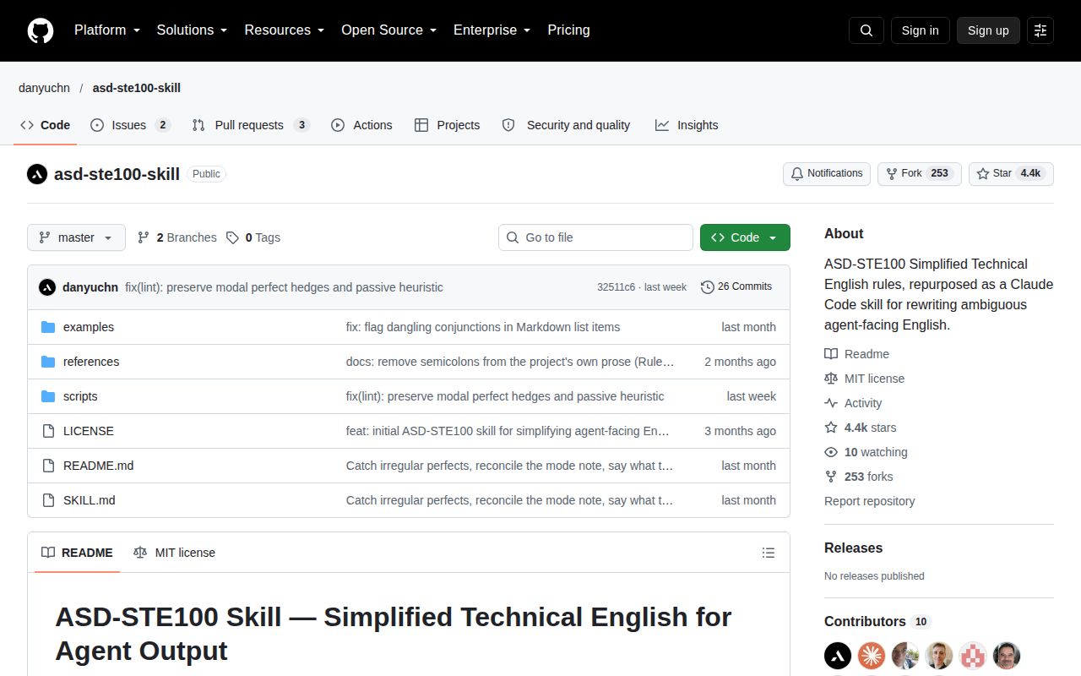Open the SKILL.md file icon
The width and height of the screenshot is (1081, 676).
click(x=48, y=500)
